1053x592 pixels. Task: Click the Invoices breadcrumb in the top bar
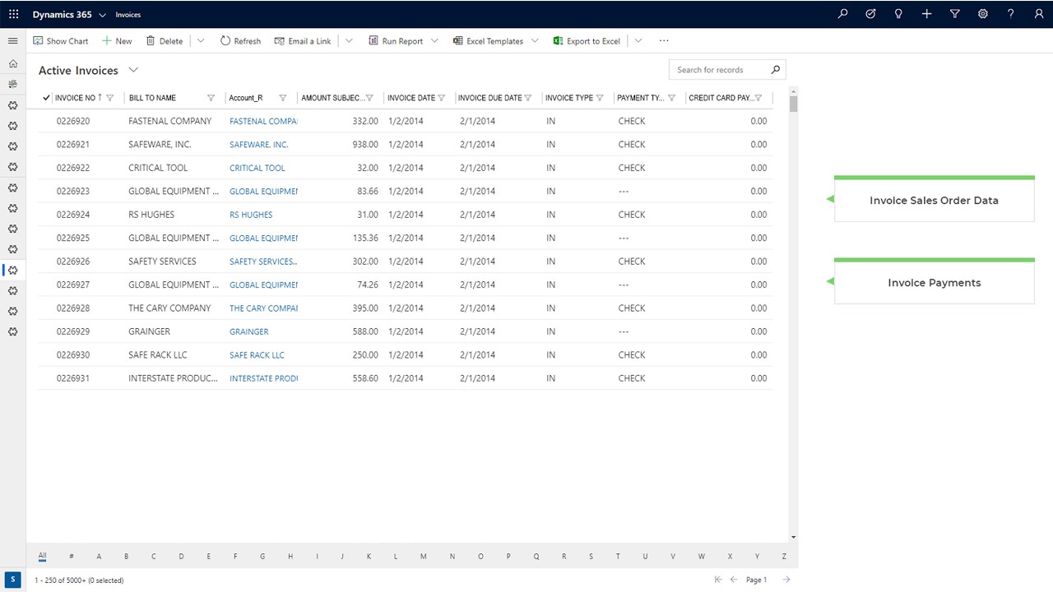coord(128,15)
